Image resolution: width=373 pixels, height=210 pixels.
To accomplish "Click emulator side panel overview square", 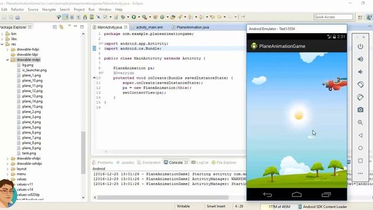I will [360, 161].
